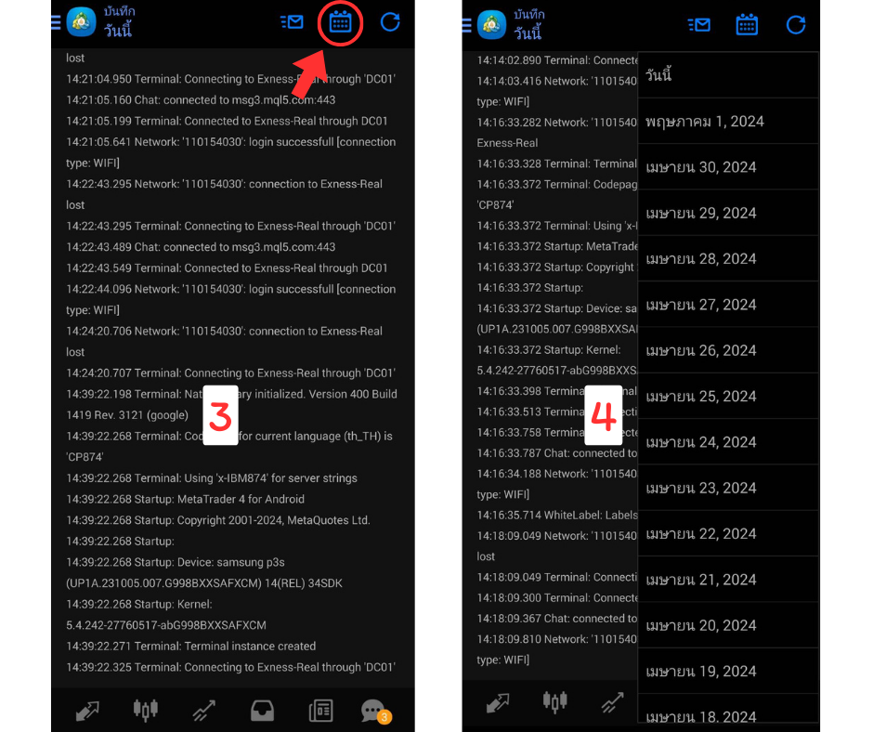Screen dimensions: 873x732
Task: Tap log line '14:21:05.199 Terminal: Connected to Exness-Real'
Action: 227,121
